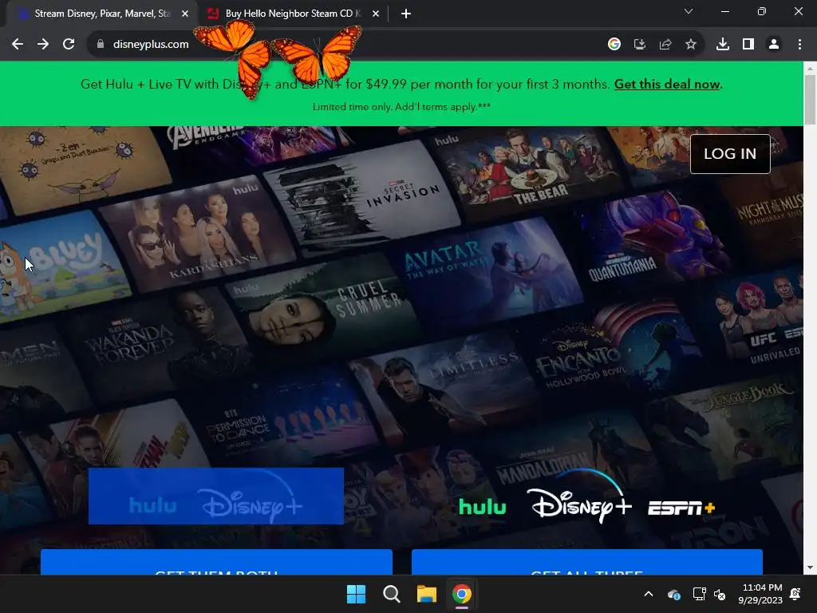Click the muted volume tray icon
Viewport: 817px width, 613px height.
tap(720, 594)
